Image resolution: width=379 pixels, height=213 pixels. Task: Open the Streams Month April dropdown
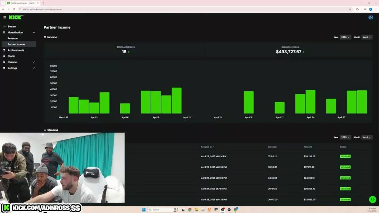367,137
